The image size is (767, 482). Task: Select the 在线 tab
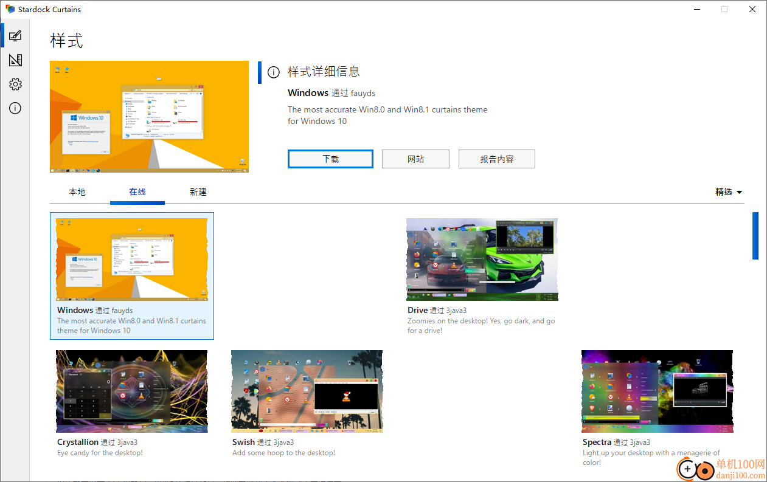click(137, 192)
